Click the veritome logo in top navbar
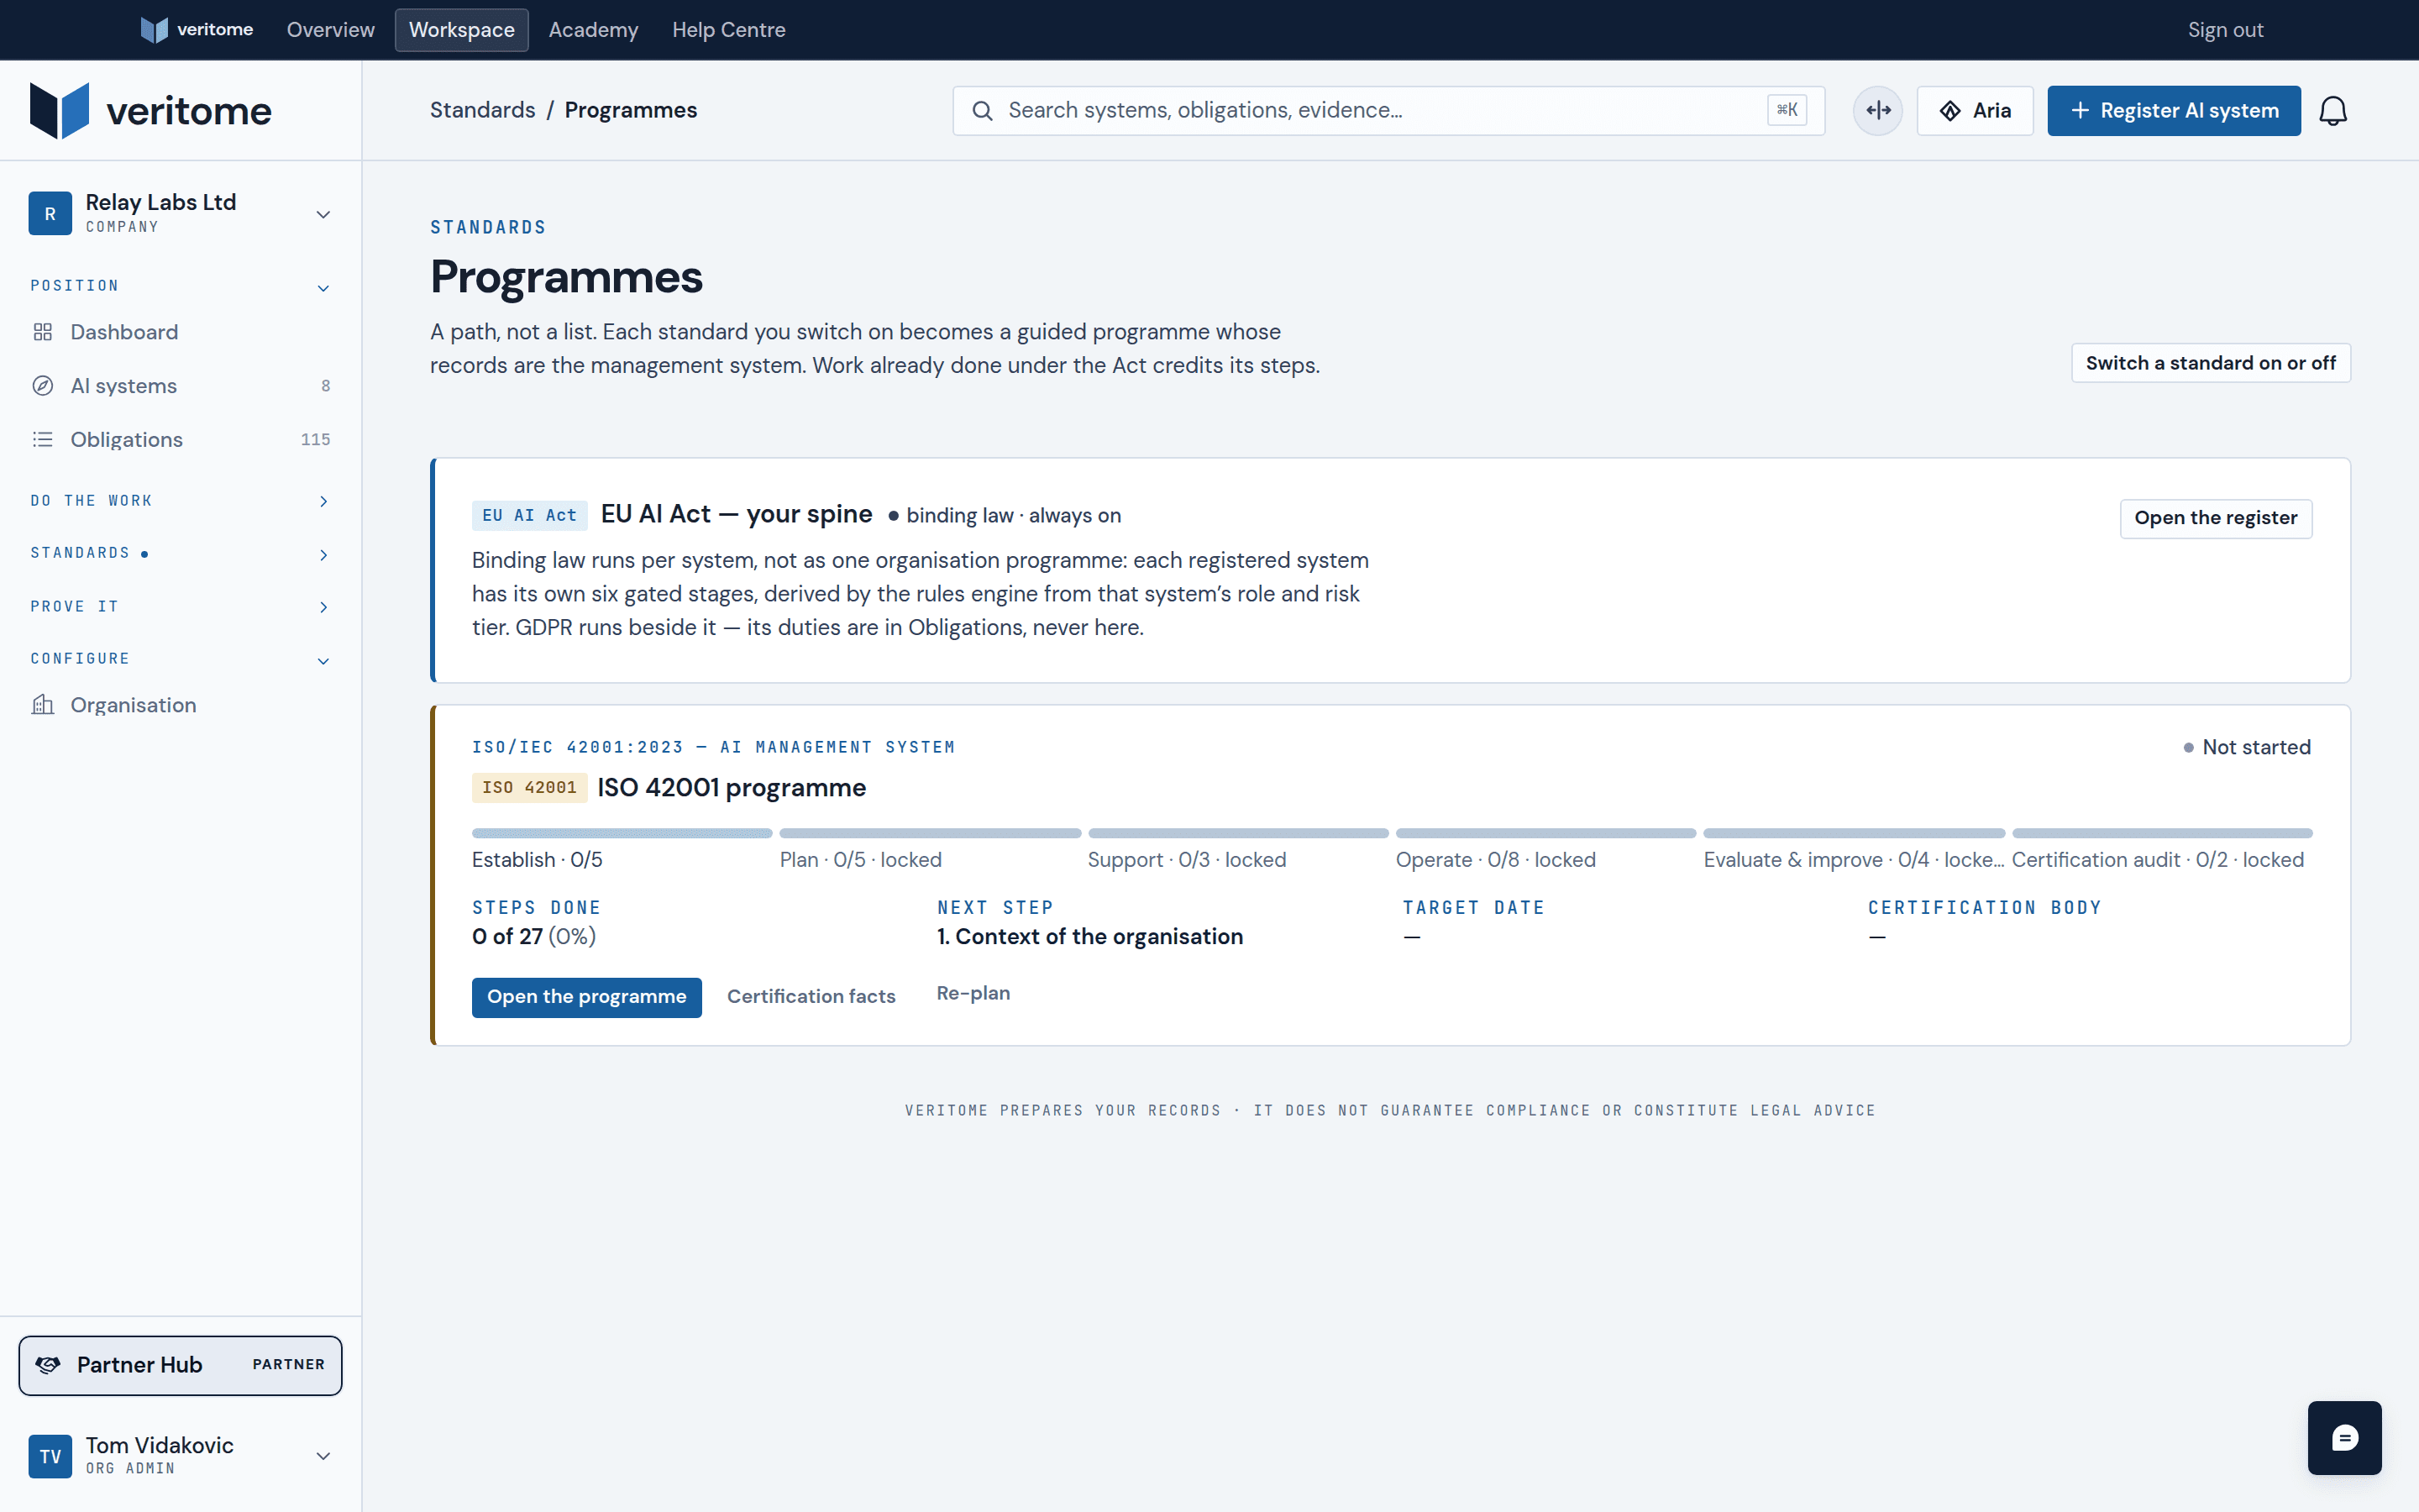Viewport: 2419px width, 1512px height. point(197,30)
